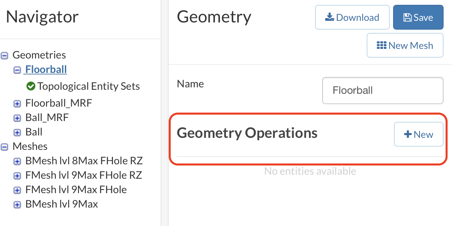Expand FMesh lvl 9Max FHole RZ

coord(17,176)
